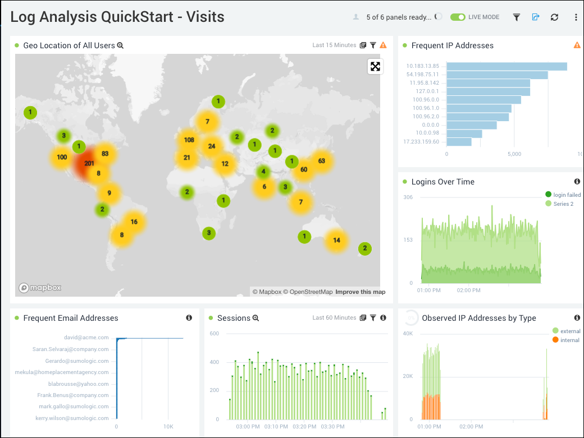Disable the LIVE MODE toggle
The width and height of the screenshot is (584, 438).
(458, 17)
